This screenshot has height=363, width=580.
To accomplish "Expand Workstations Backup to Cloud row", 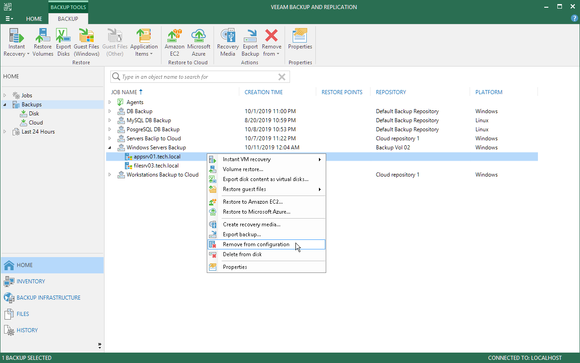I will (x=109, y=175).
